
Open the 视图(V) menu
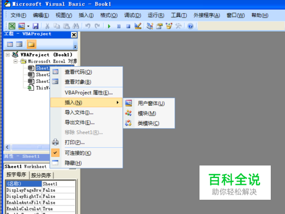(64, 15)
